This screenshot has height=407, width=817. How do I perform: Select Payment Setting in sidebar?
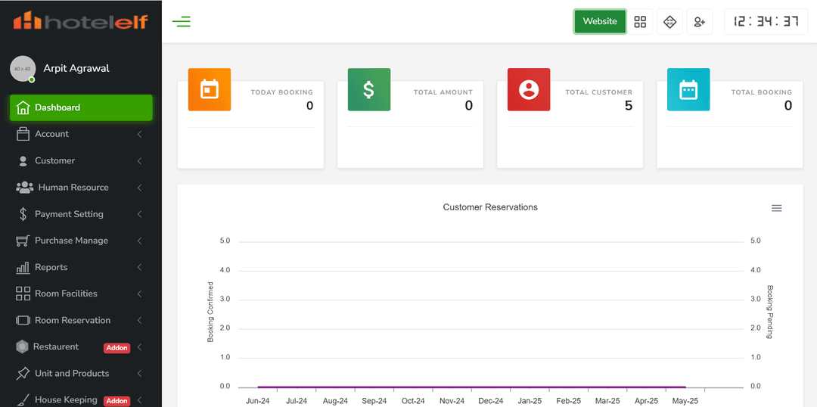pos(81,214)
